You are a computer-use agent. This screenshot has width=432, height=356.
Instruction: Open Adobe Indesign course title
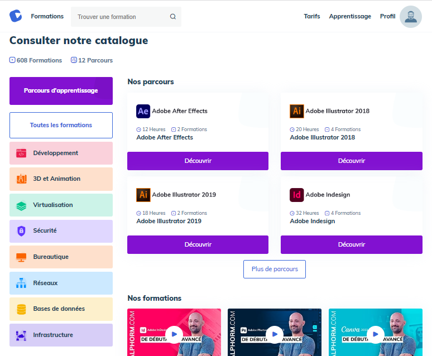pyautogui.click(x=313, y=222)
